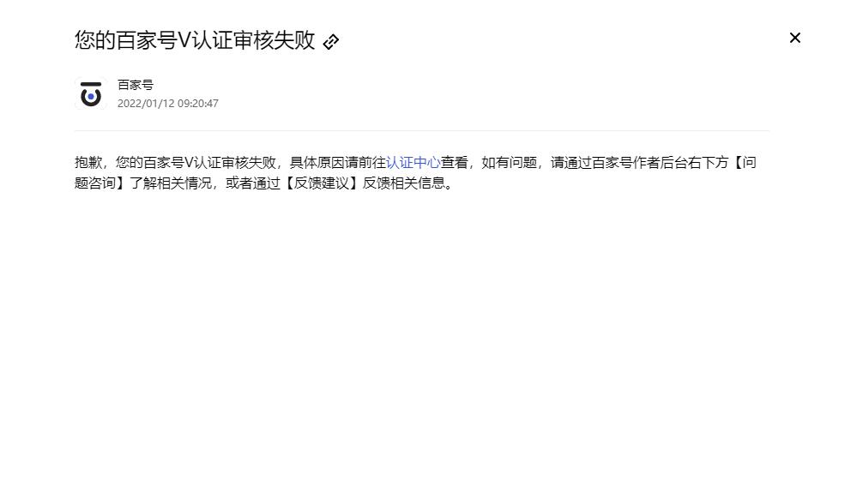845x504 pixels.
Task: Select the text 百家号作者后台右下方
Action: [661, 162]
